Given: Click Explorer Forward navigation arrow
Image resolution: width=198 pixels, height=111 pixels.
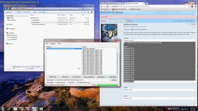Looking at the screenshot, I should click(x=9, y=9).
